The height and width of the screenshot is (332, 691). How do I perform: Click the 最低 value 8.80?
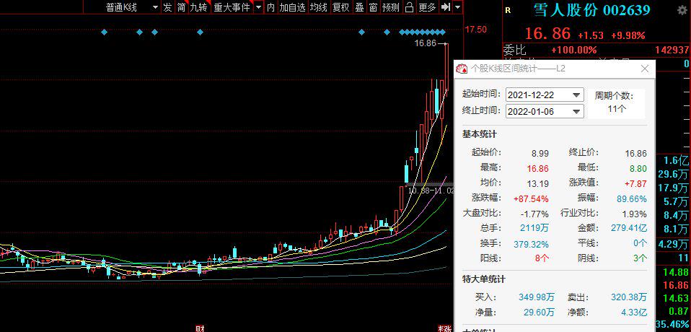(638, 168)
